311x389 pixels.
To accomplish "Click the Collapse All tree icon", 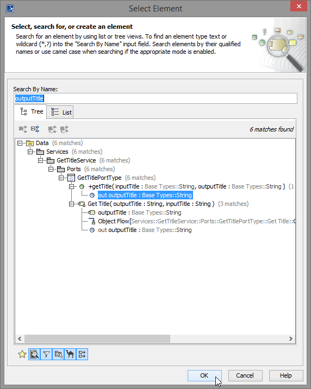I will coord(35,129).
